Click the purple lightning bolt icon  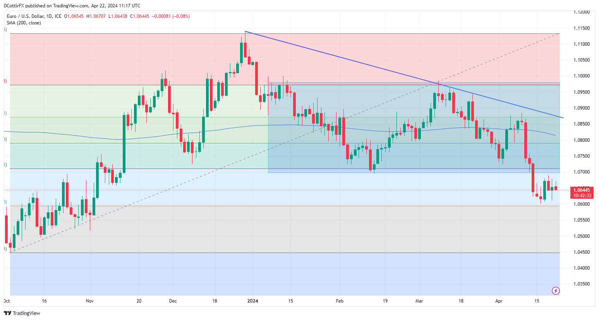tap(556, 291)
